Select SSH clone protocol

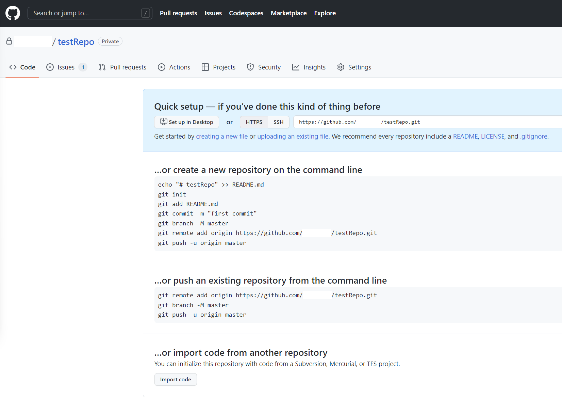click(279, 122)
